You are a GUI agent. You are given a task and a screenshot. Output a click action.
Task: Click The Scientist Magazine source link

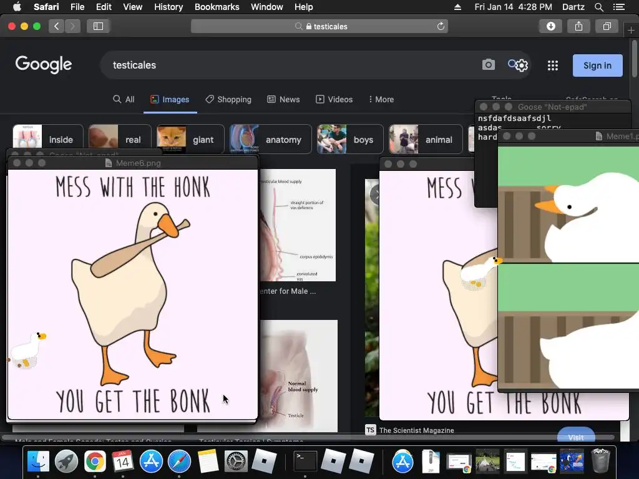[x=416, y=430]
